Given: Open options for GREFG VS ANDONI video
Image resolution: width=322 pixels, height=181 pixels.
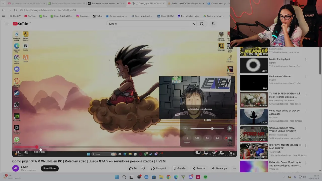Looking at the screenshot, I should [x=306, y=146].
